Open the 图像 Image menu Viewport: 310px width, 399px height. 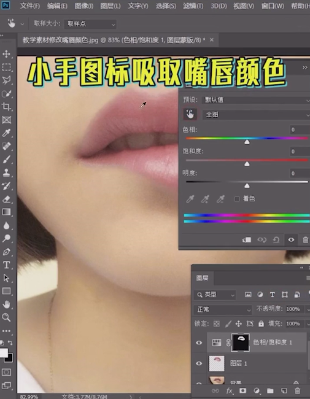click(84, 6)
